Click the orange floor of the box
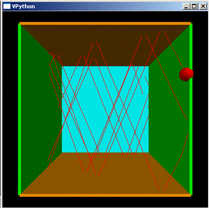This screenshot has width=209, height=208. pyautogui.click(x=105, y=174)
